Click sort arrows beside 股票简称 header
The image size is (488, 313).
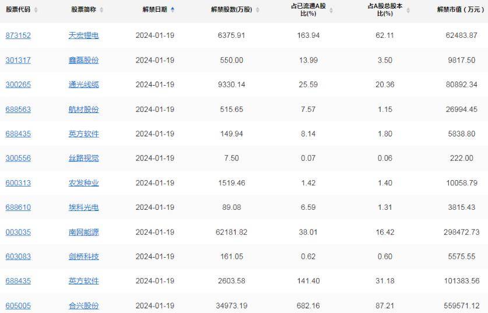pos(101,10)
